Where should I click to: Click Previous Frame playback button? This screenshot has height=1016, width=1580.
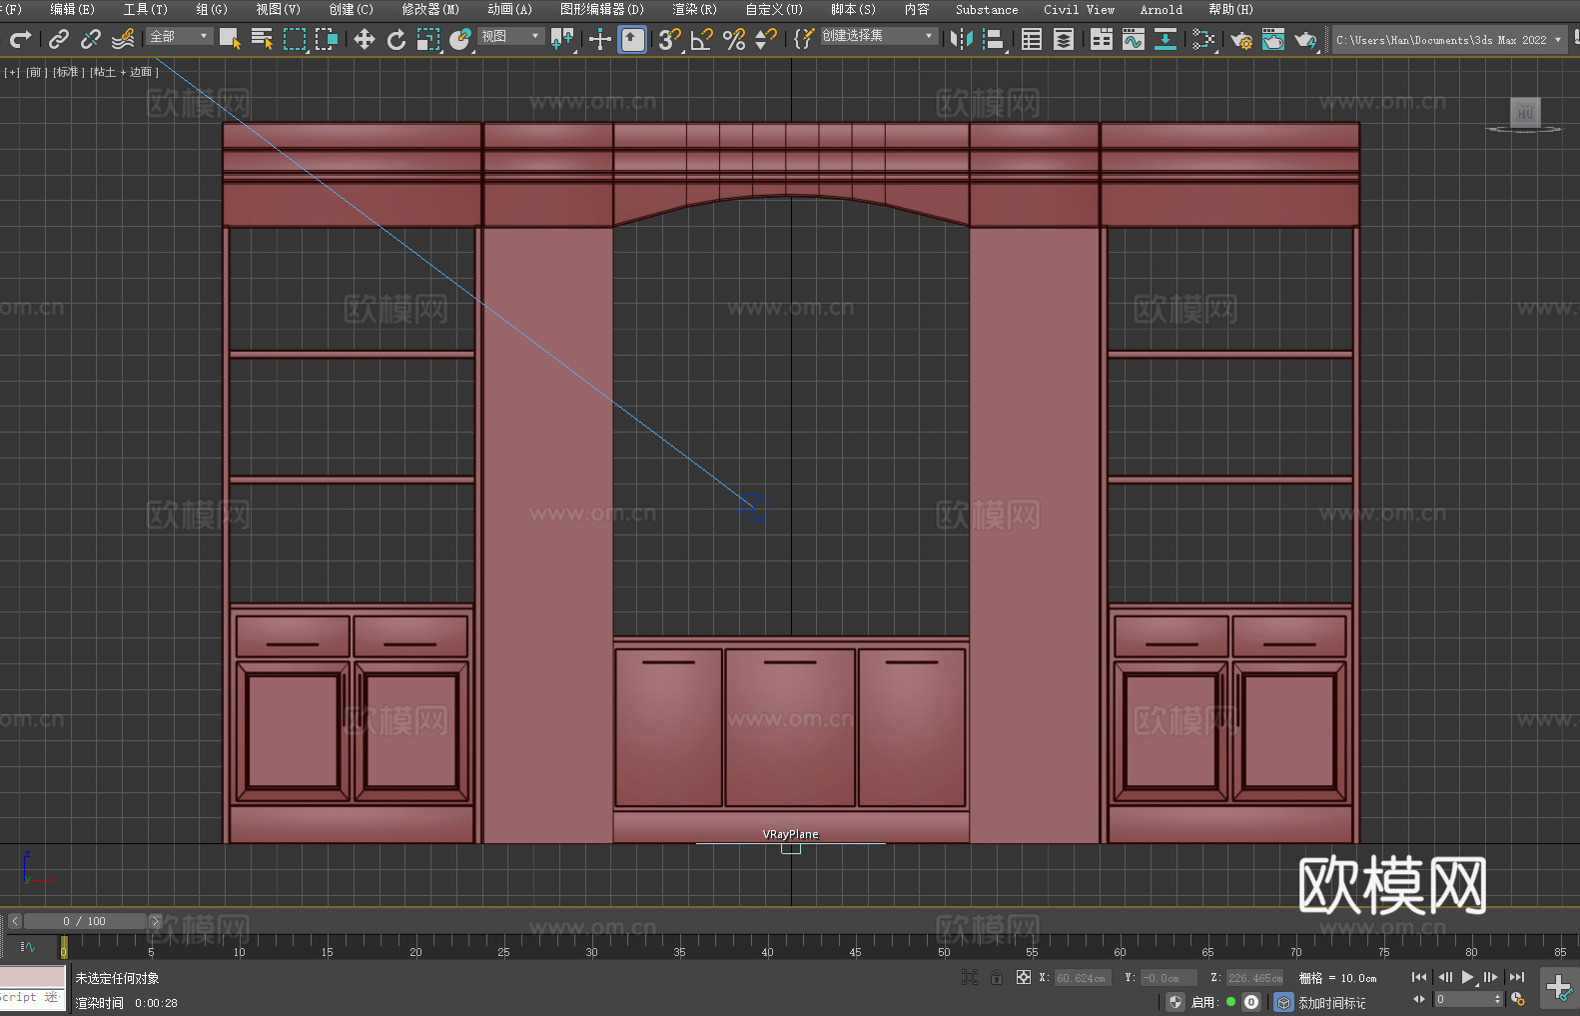[x=1444, y=977]
